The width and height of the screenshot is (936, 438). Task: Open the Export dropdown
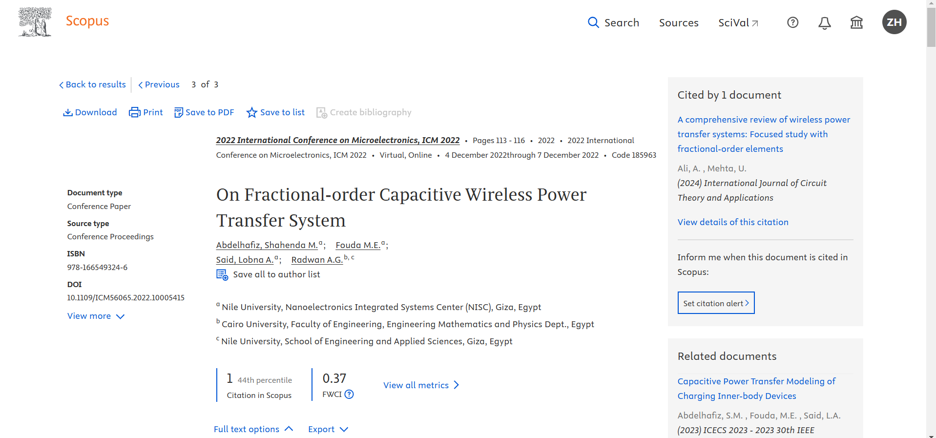coord(328,429)
